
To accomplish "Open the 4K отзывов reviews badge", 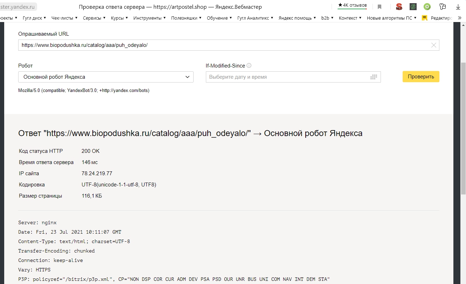I will tap(352, 6).
